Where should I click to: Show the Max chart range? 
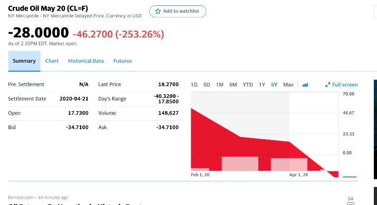(288, 85)
